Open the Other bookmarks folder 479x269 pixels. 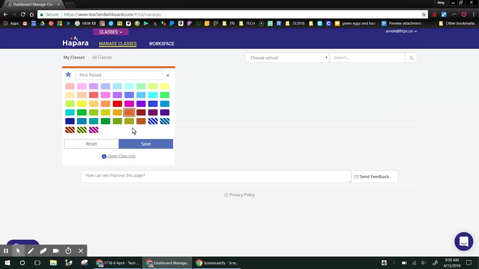click(x=457, y=23)
